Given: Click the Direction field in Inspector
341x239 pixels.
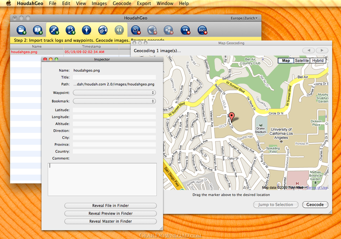Looking at the screenshot, I should [x=114, y=131].
